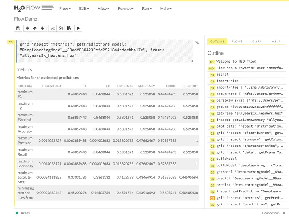Switch to the Clips tab
The image size is (289, 217).
coord(256,41)
